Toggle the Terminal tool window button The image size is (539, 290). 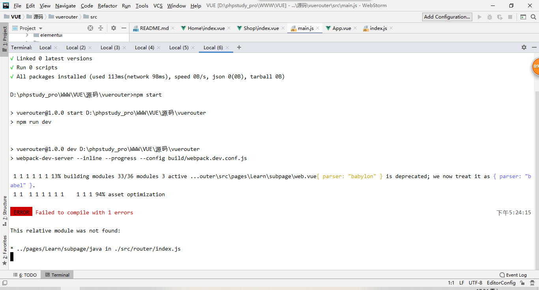point(57,275)
